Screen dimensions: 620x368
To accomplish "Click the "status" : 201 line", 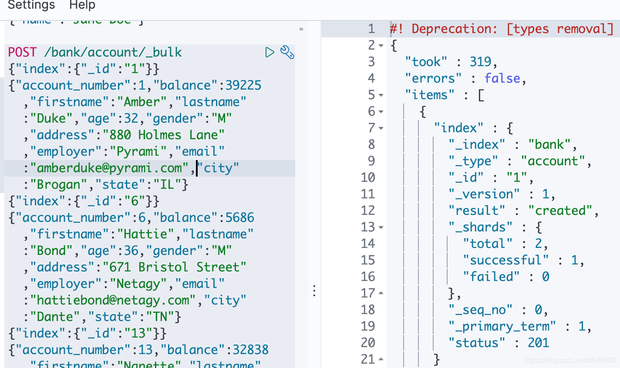I will (x=499, y=343).
